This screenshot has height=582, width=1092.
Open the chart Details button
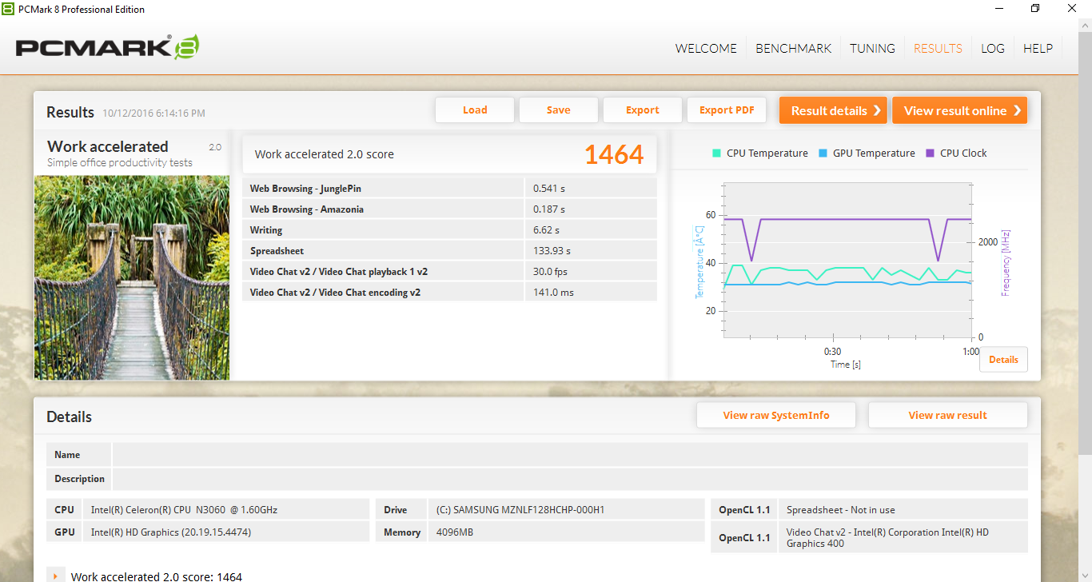click(x=1003, y=360)
